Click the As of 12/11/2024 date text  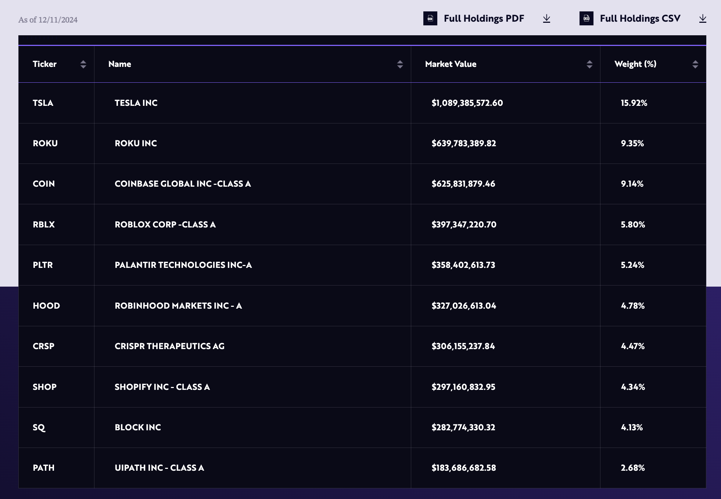click(48, 20)
